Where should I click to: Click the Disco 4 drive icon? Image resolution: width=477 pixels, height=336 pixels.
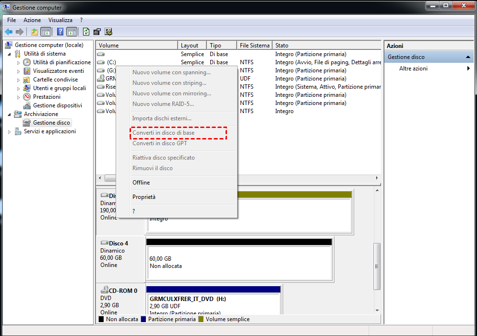coord(104,243)
